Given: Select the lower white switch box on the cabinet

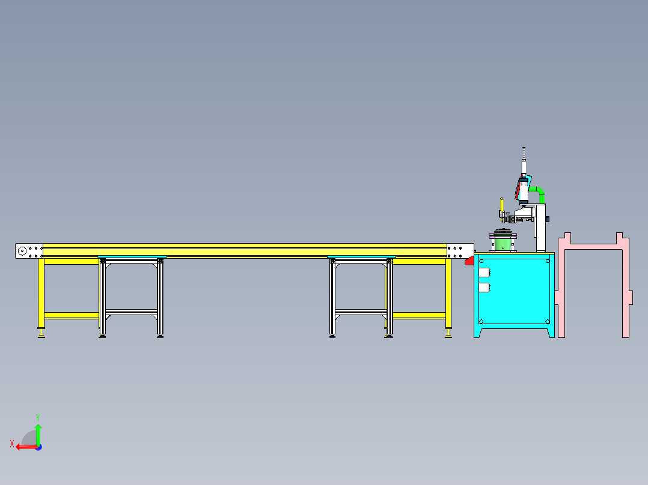Looking at the screenshot, I should pyautogui.click(x=484, y=288).
